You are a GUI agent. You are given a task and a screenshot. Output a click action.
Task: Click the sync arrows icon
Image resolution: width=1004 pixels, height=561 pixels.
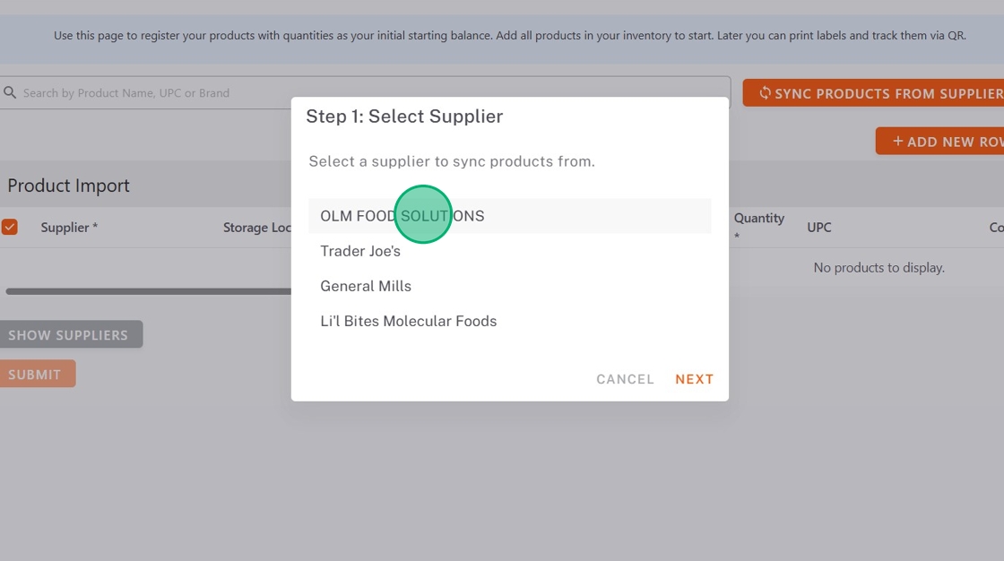pos(765,93)
